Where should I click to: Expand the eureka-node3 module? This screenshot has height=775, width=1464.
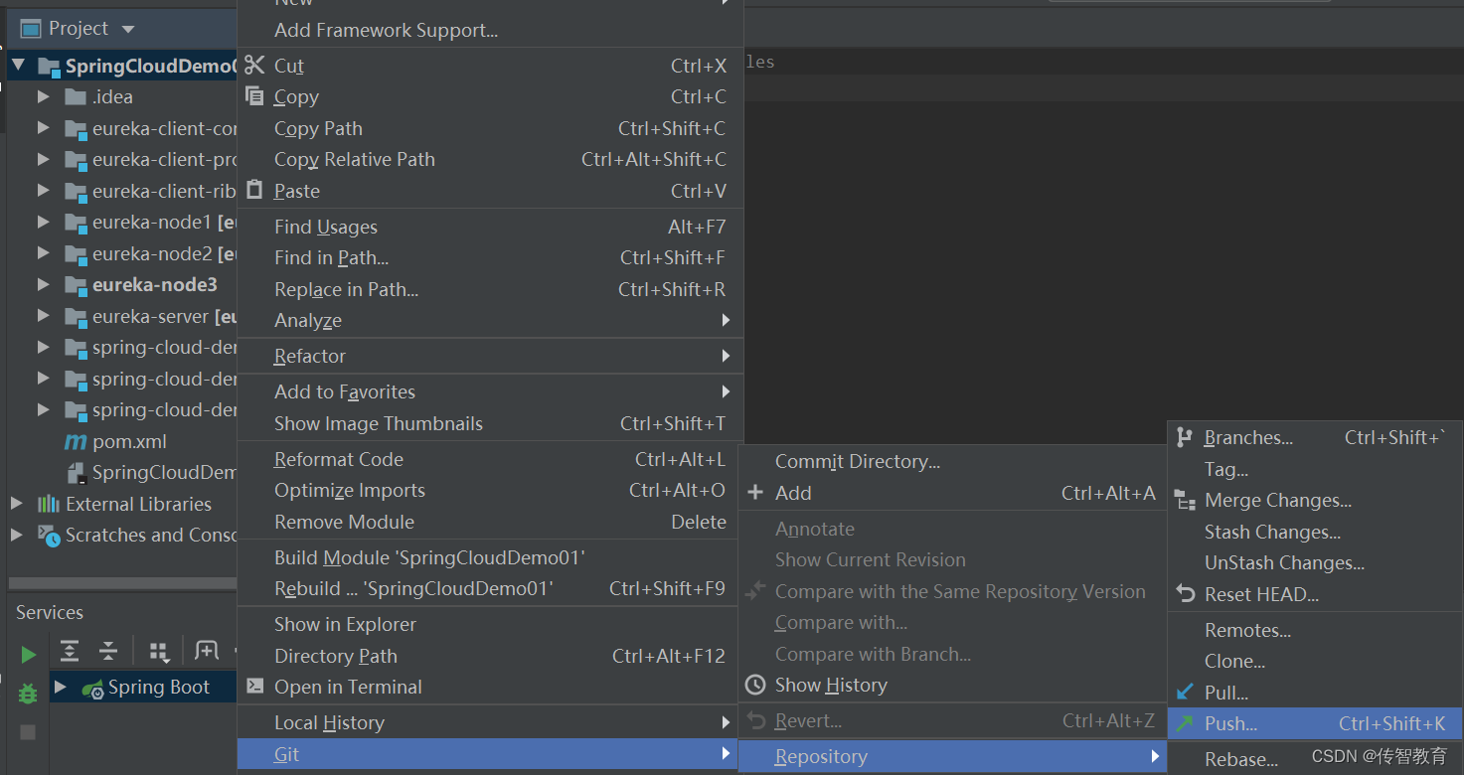point(43,284)
